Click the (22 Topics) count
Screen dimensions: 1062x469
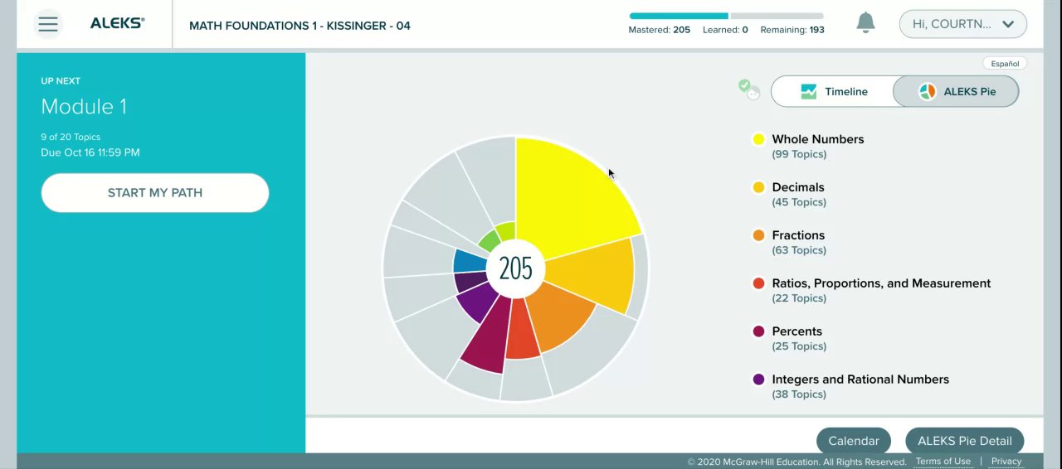(x=799, y=298)
